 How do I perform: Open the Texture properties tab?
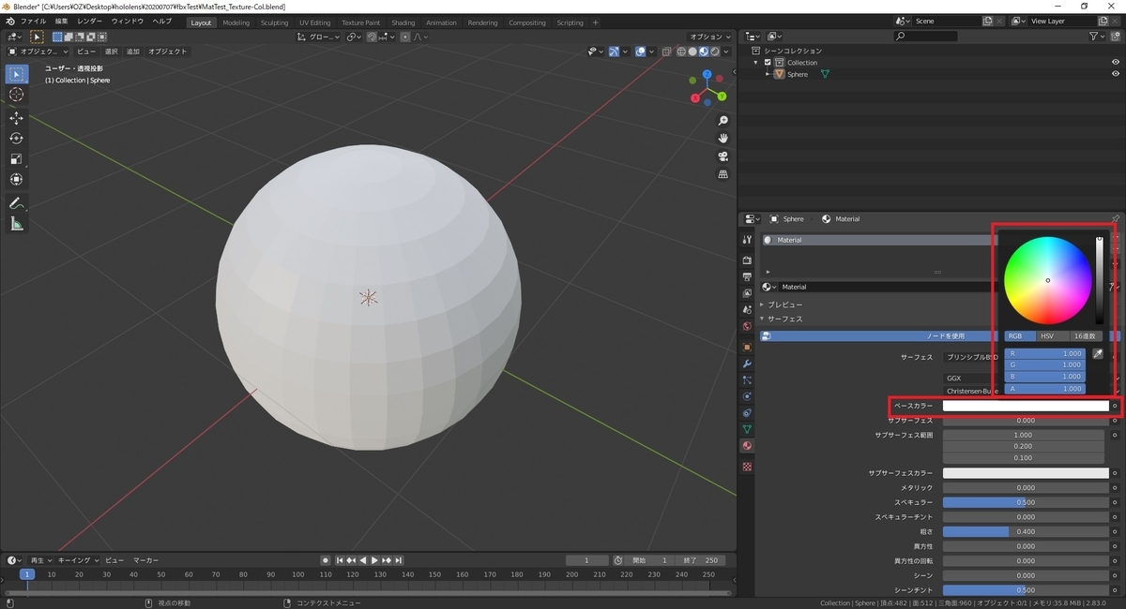(747, 467)
